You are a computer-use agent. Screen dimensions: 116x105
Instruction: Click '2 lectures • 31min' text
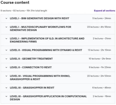pyautogui.click(x=102, y=38)
